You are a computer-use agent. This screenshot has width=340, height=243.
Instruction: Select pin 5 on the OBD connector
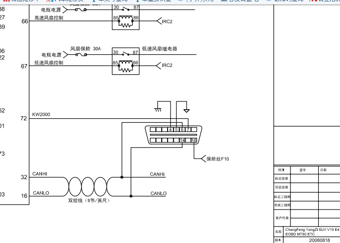[176, 130]
